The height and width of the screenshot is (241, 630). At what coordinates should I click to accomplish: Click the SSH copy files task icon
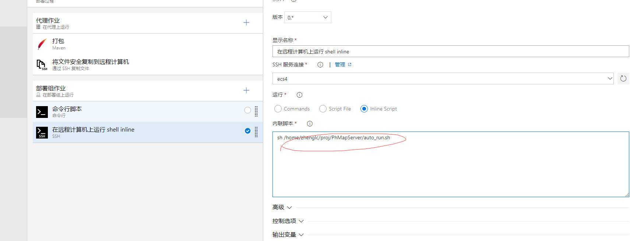(x=42, y=65)
